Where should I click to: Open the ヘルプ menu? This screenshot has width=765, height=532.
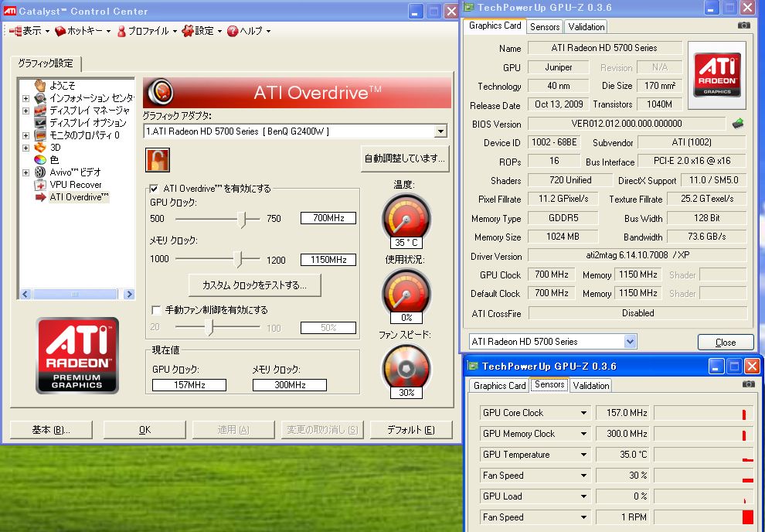249,31
